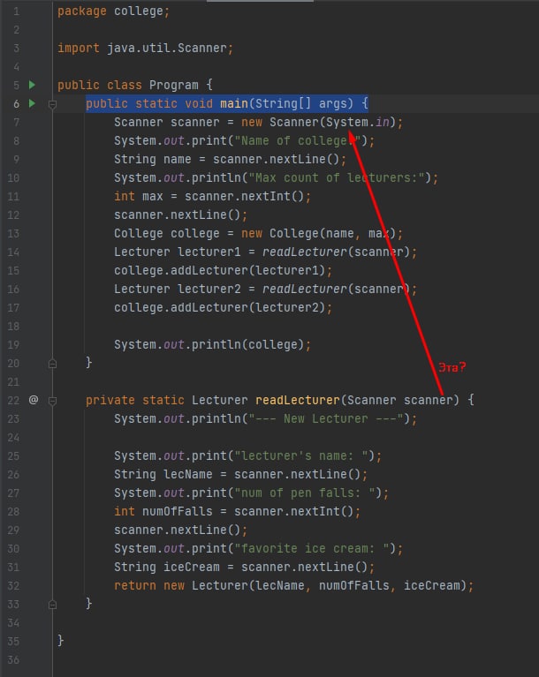Image resolution: width=539 pixels, height=677 pixels.
Task: Collapse the main method's closing fold marker
Action: coord(52,364)
